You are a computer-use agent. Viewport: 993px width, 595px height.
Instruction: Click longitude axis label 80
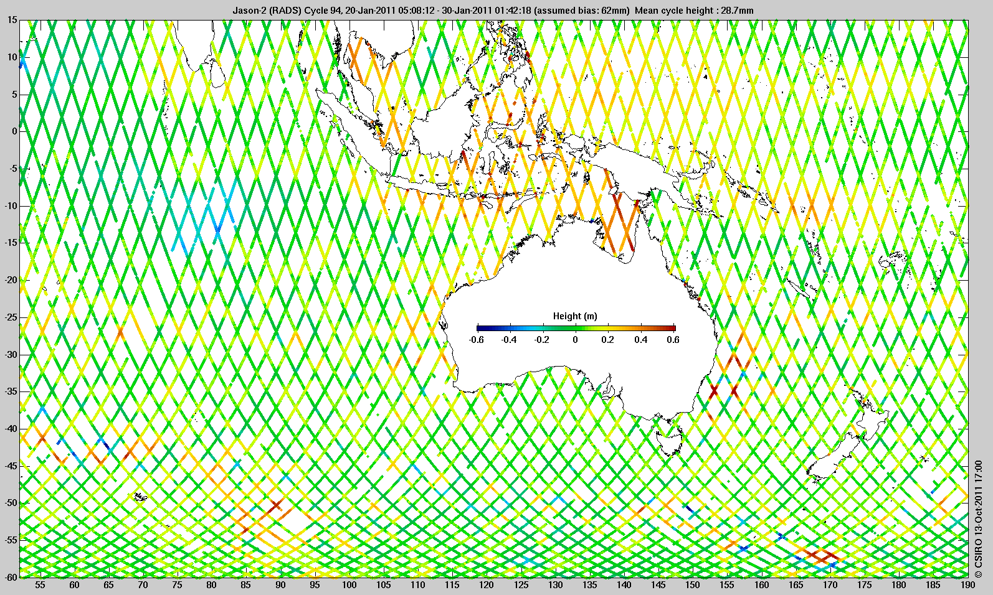212,585
